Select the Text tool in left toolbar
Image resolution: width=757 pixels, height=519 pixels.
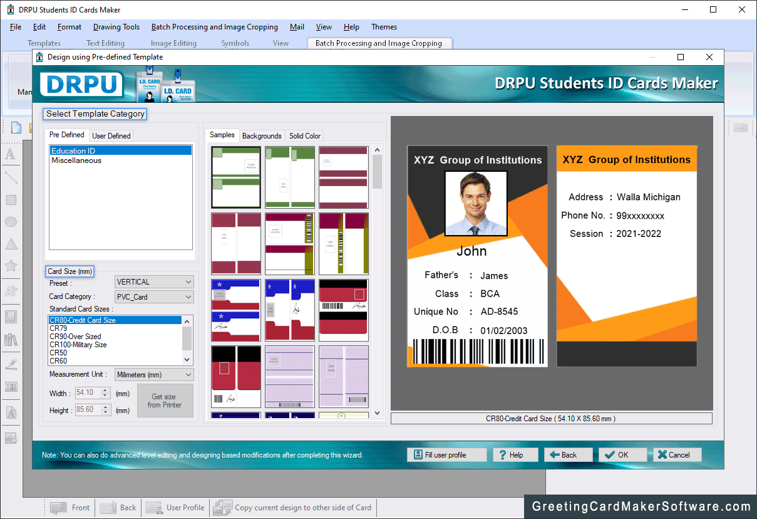pyautogui.click(x=11, y=154)
